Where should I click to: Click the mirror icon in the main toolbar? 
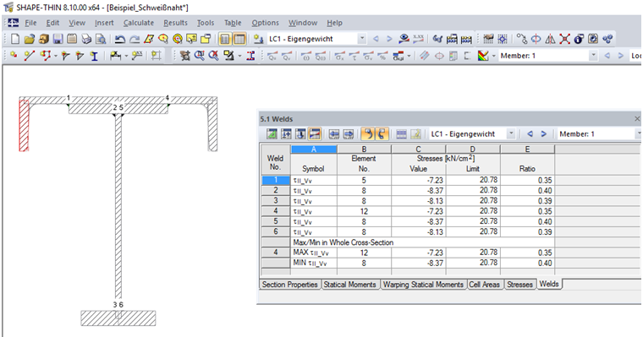[x=550, y=39]
